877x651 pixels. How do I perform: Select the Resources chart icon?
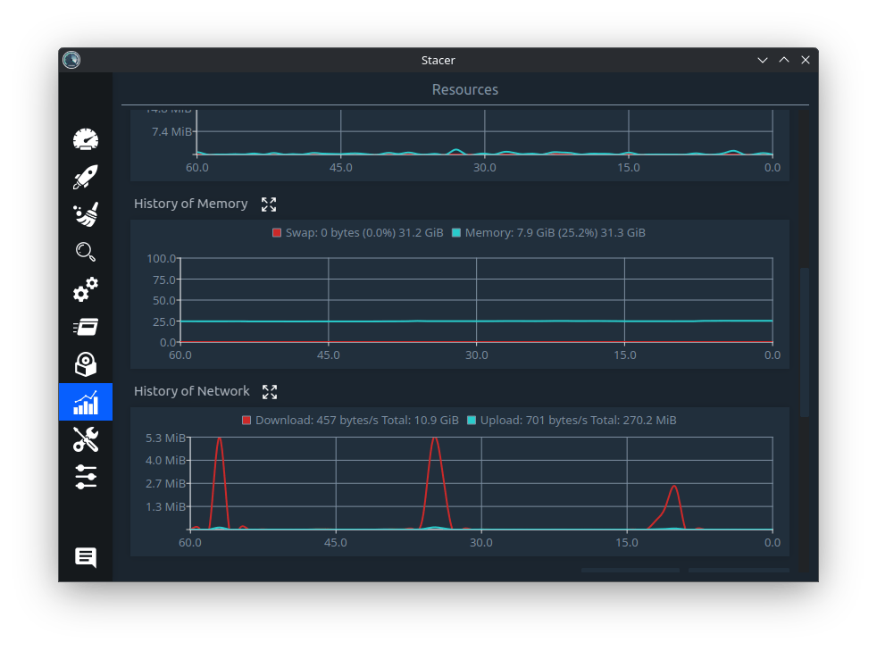pos(86,402)
